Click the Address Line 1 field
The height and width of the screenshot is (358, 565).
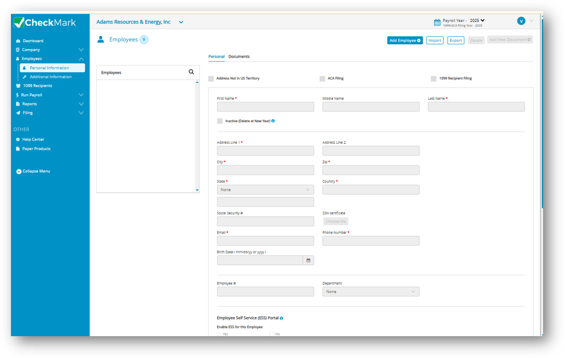265,151
